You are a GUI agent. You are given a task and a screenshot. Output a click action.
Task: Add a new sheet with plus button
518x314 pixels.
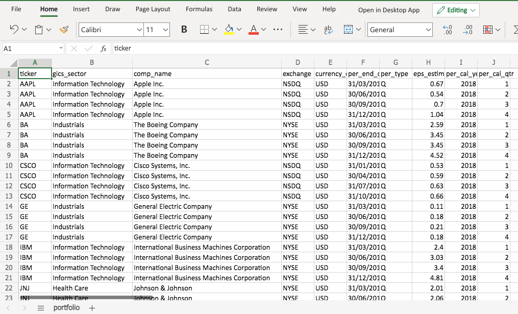point(92,308)
